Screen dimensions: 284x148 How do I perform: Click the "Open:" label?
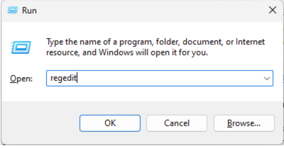coord(21,79)
